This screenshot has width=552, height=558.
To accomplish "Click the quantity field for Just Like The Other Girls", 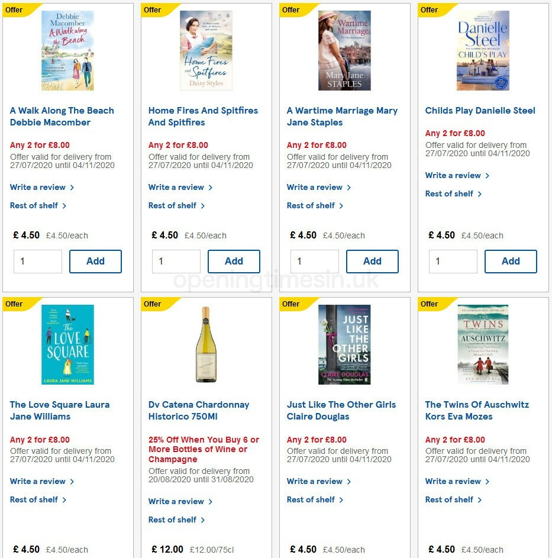I will (x=314, y=555).
